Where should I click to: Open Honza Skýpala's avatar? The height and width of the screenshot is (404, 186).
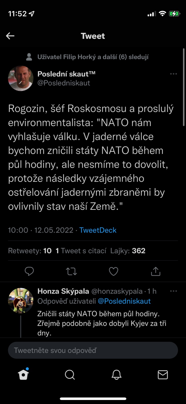point(21,300)
